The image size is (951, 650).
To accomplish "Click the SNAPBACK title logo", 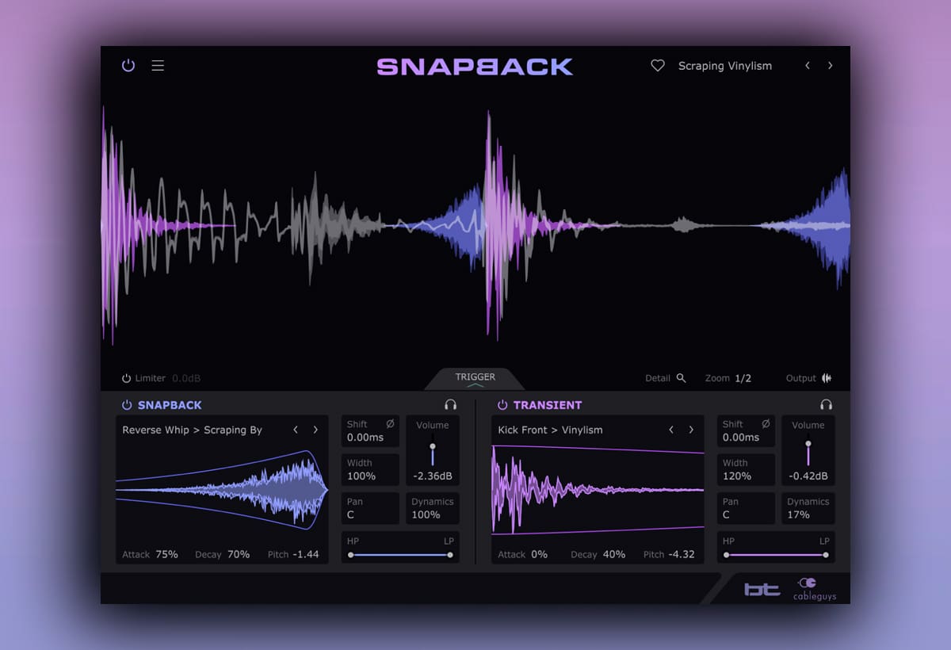I will (475, 67).
